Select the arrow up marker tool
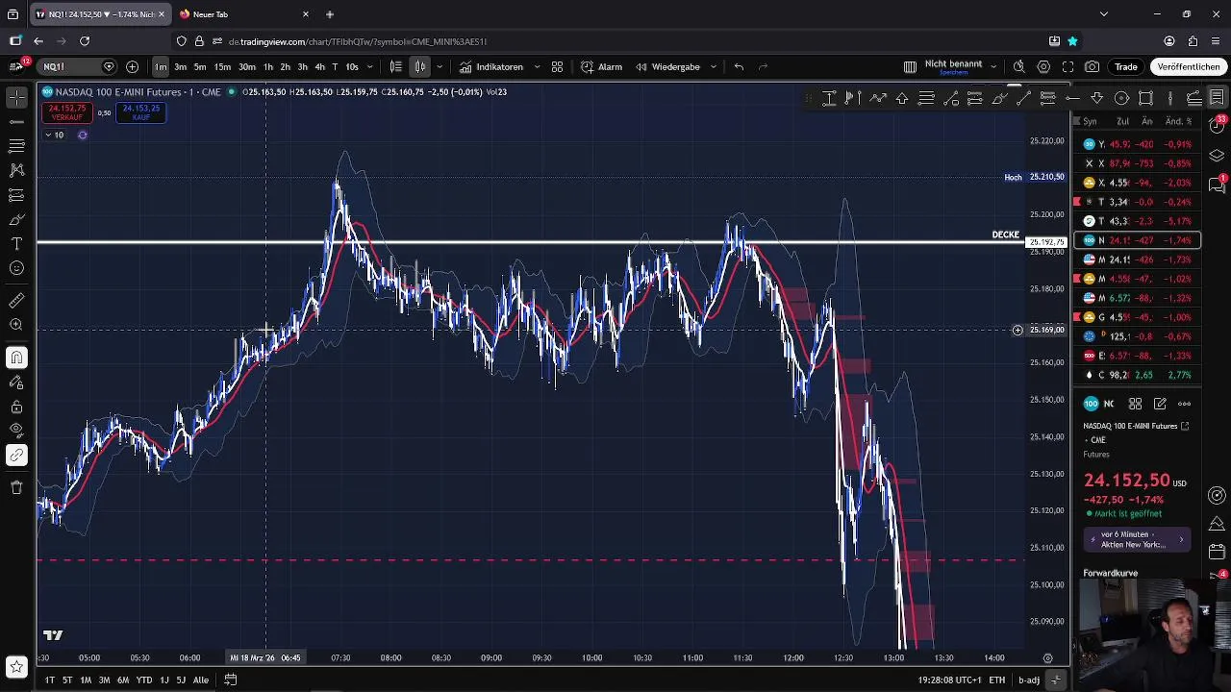This screenshot has height=692, width=1231. point(902,98)
